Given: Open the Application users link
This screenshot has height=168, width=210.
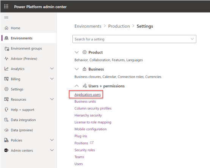Looking at the screenshot, I should [x=88, y=95].
